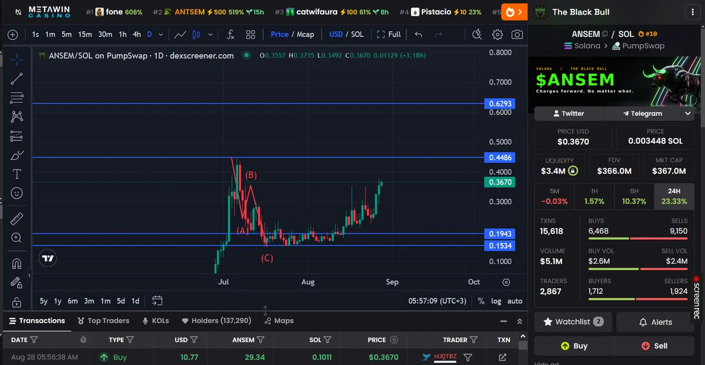
Task: Redo the chart action
Action: tap(438, 35)
